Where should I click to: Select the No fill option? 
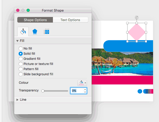pos(21,49)
